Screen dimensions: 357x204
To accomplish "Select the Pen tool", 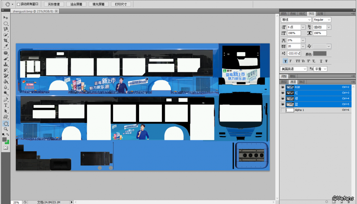I will (x=6, y=99).
